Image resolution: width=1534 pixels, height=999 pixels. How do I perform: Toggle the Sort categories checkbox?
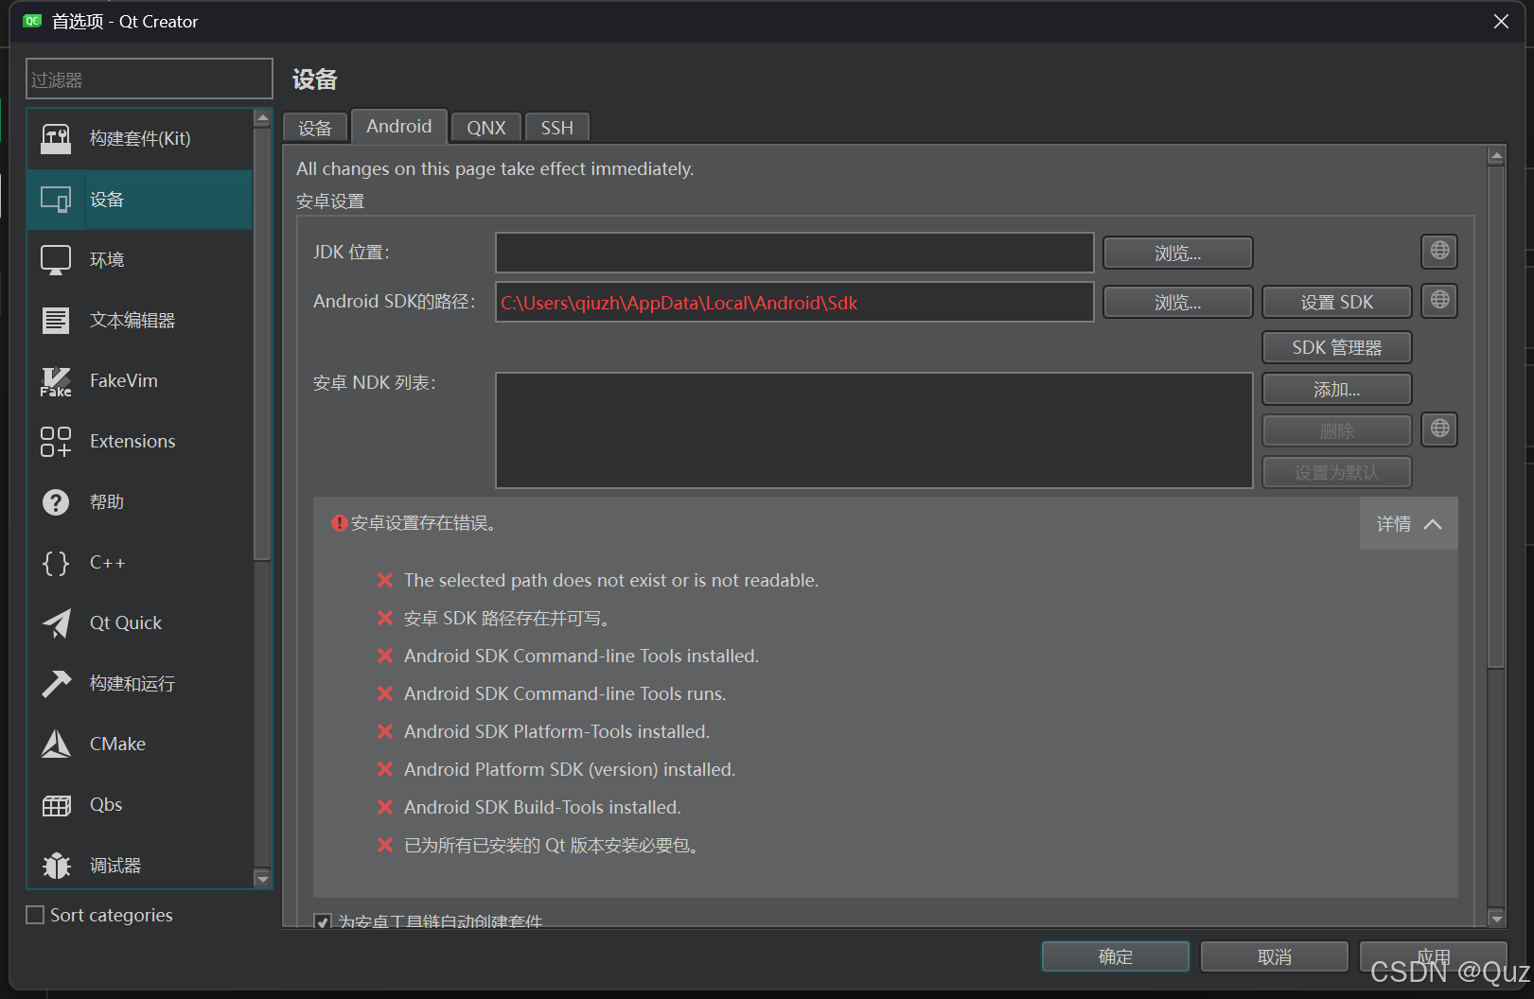tap(35, 915)
